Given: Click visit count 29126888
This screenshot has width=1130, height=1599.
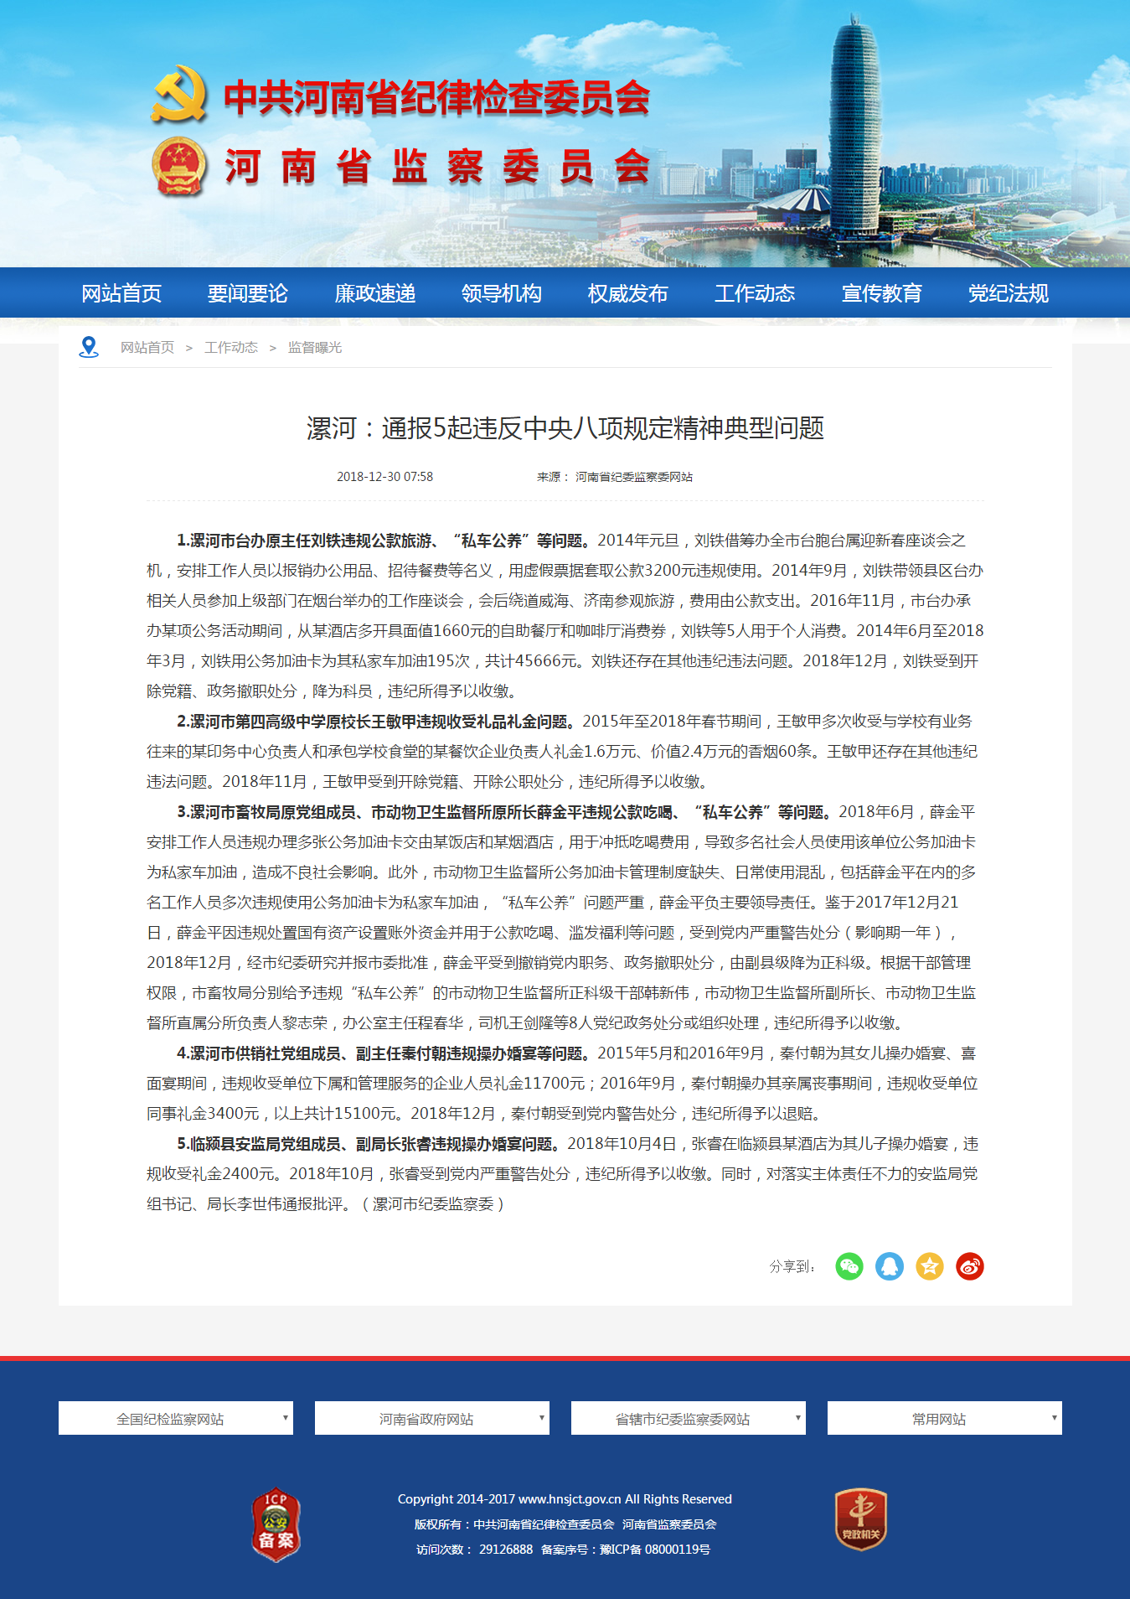Looking at the screenshot, I should (506, 1549).
